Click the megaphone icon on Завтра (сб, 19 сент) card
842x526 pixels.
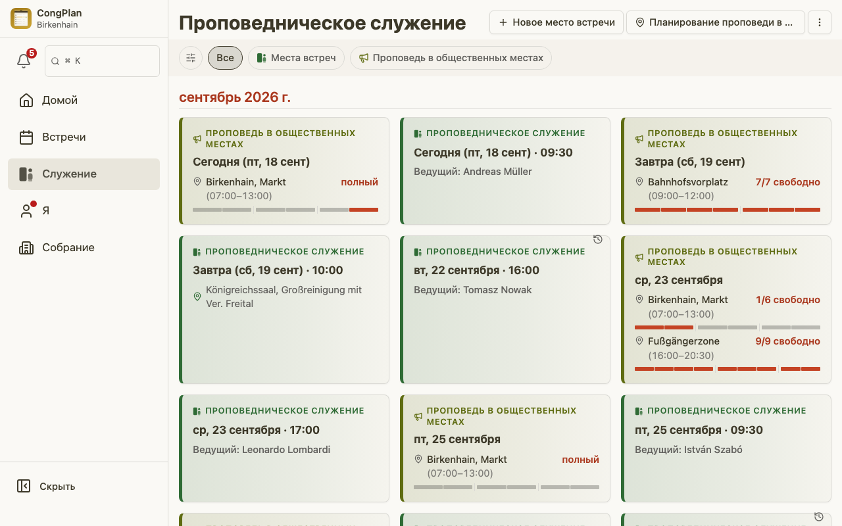[x=639, y=139]
